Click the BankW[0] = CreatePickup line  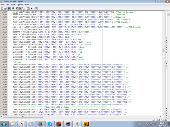pyautogui.click(x=49, y=40)
